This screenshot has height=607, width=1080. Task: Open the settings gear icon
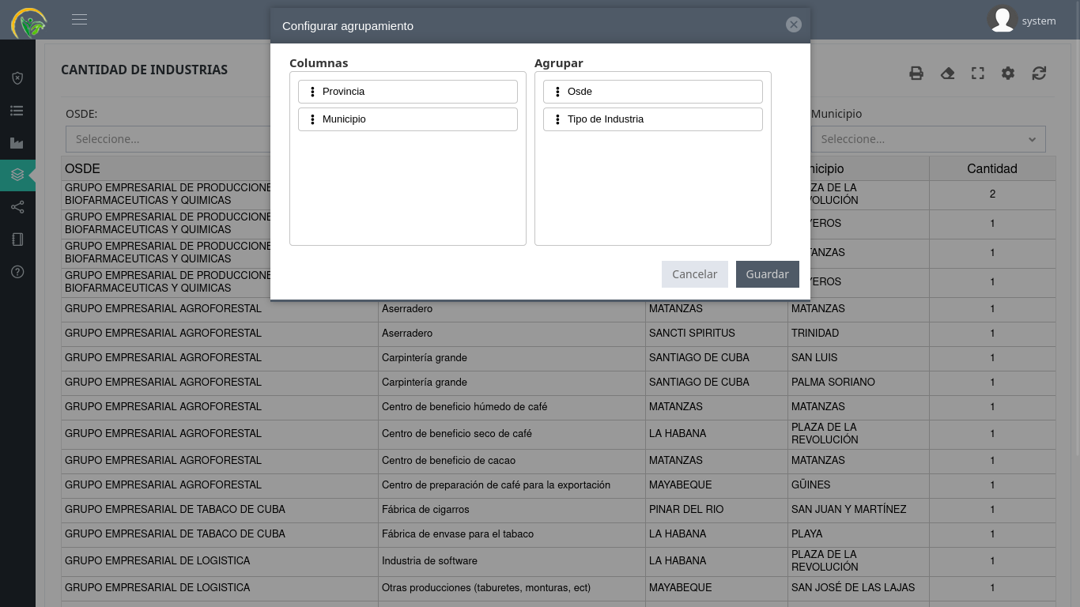pos(1008,74)
